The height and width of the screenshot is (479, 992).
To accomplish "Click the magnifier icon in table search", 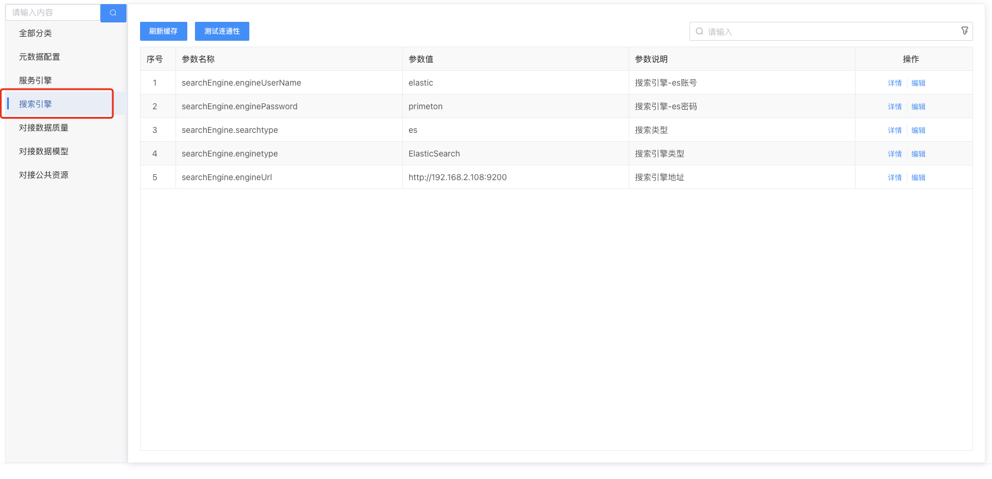I will [700, 31].
